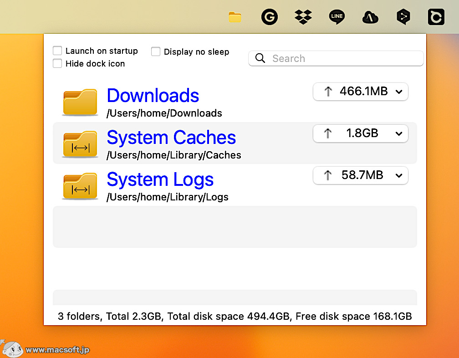Click the up arrow beside 466.1MB

pyautogui.click(x=328, y=92)
